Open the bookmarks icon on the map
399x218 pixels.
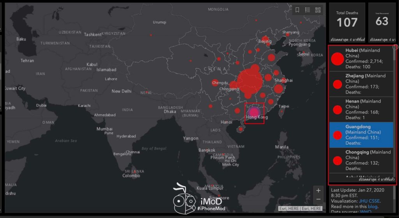(x=297, y=10)
